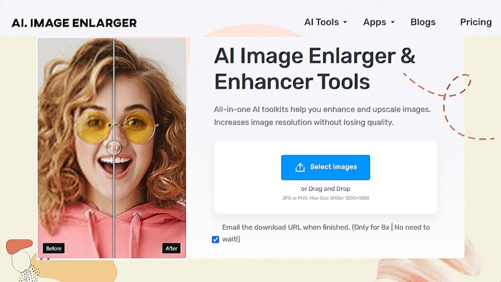Go to the Blogs page

point(423,22)
